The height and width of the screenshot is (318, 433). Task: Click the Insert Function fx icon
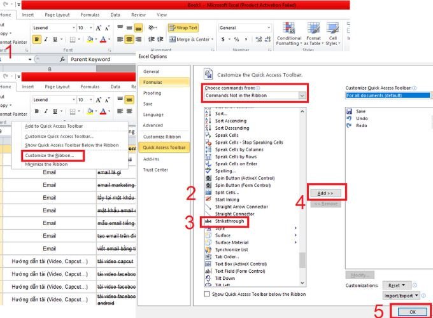pyautogui.click(x=62, y=59)
